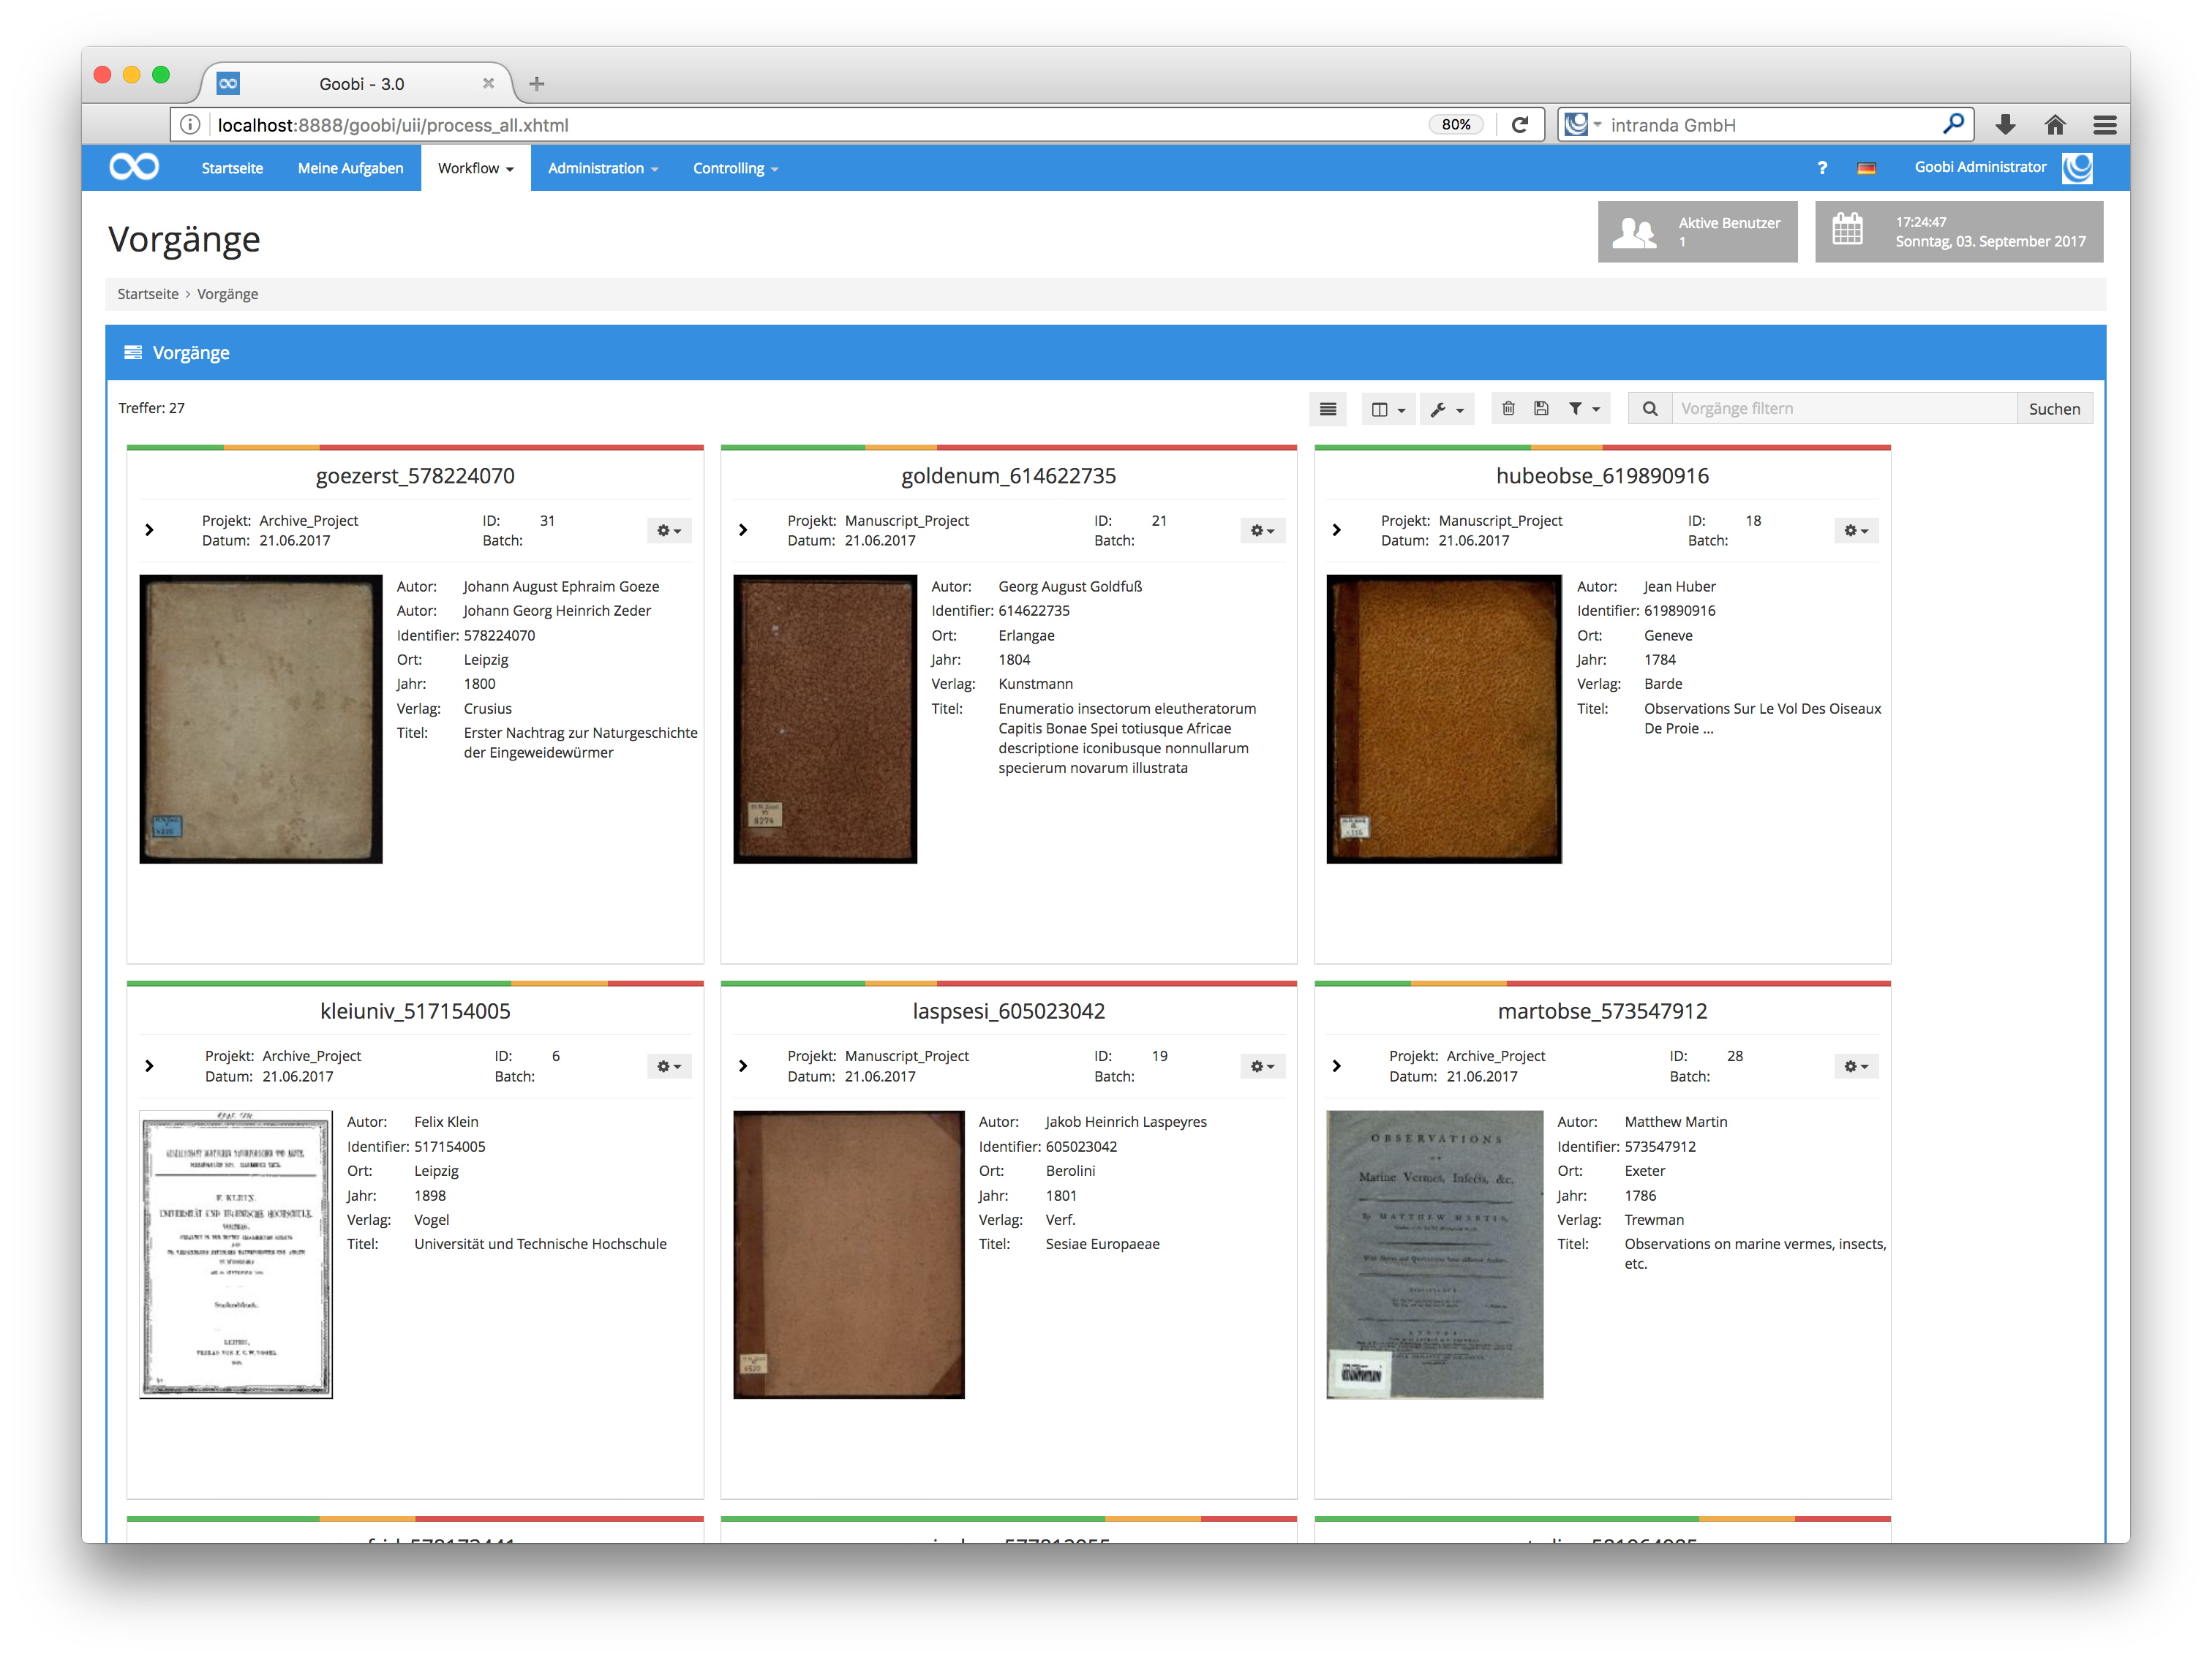
Task: Click the progress bar above martobse_573547912
Action: [x=1602, y=984]
